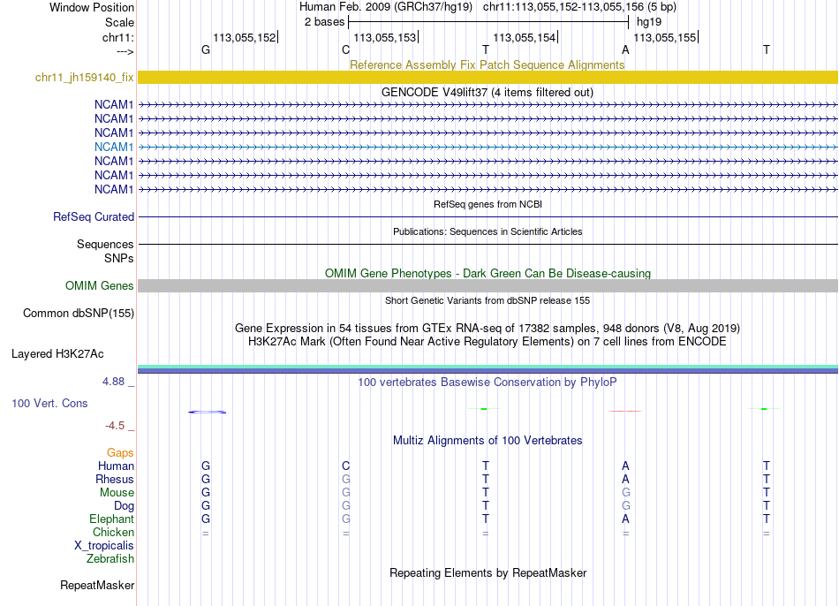Click the "2 bases" scale bar label

(324, 22)
